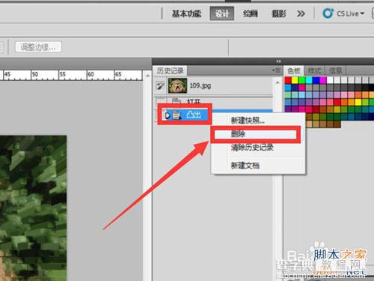The image size is (374, 281).
Task: Switch to the 样式 tab
Action: click(x=313, y=71)
